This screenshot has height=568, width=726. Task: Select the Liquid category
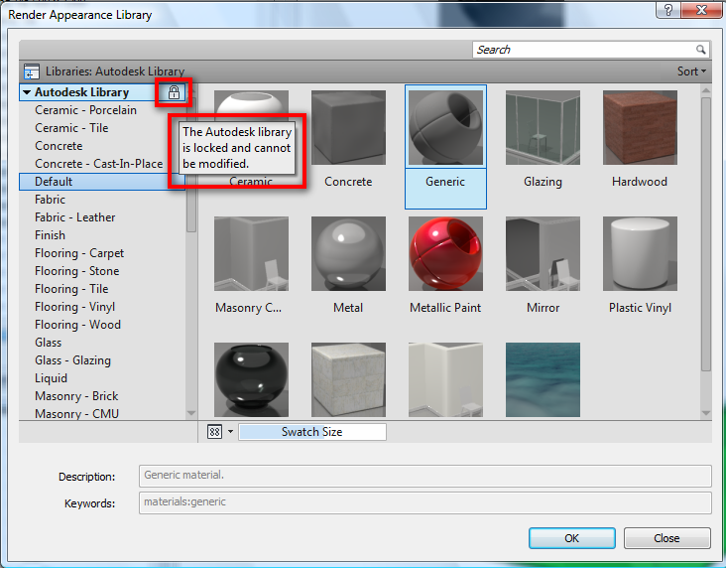pyautogui.click(x=51, y=378)
